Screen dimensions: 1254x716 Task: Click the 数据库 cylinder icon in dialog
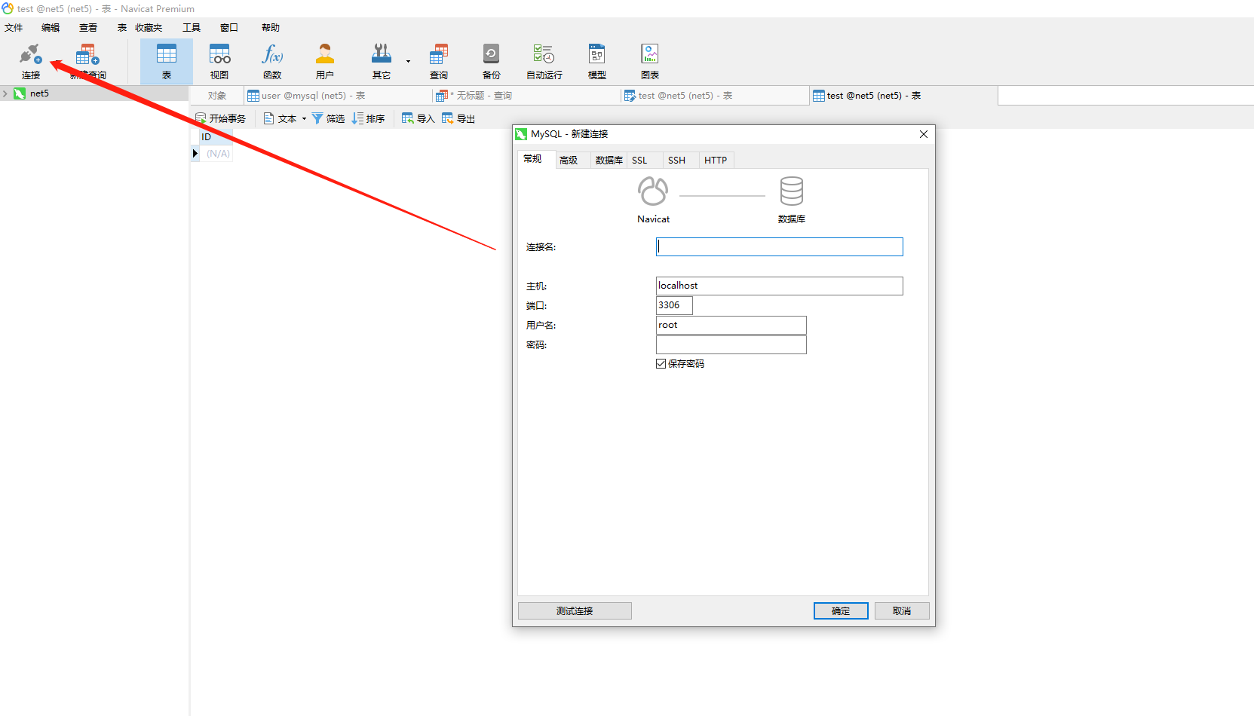tap(792, 191)
